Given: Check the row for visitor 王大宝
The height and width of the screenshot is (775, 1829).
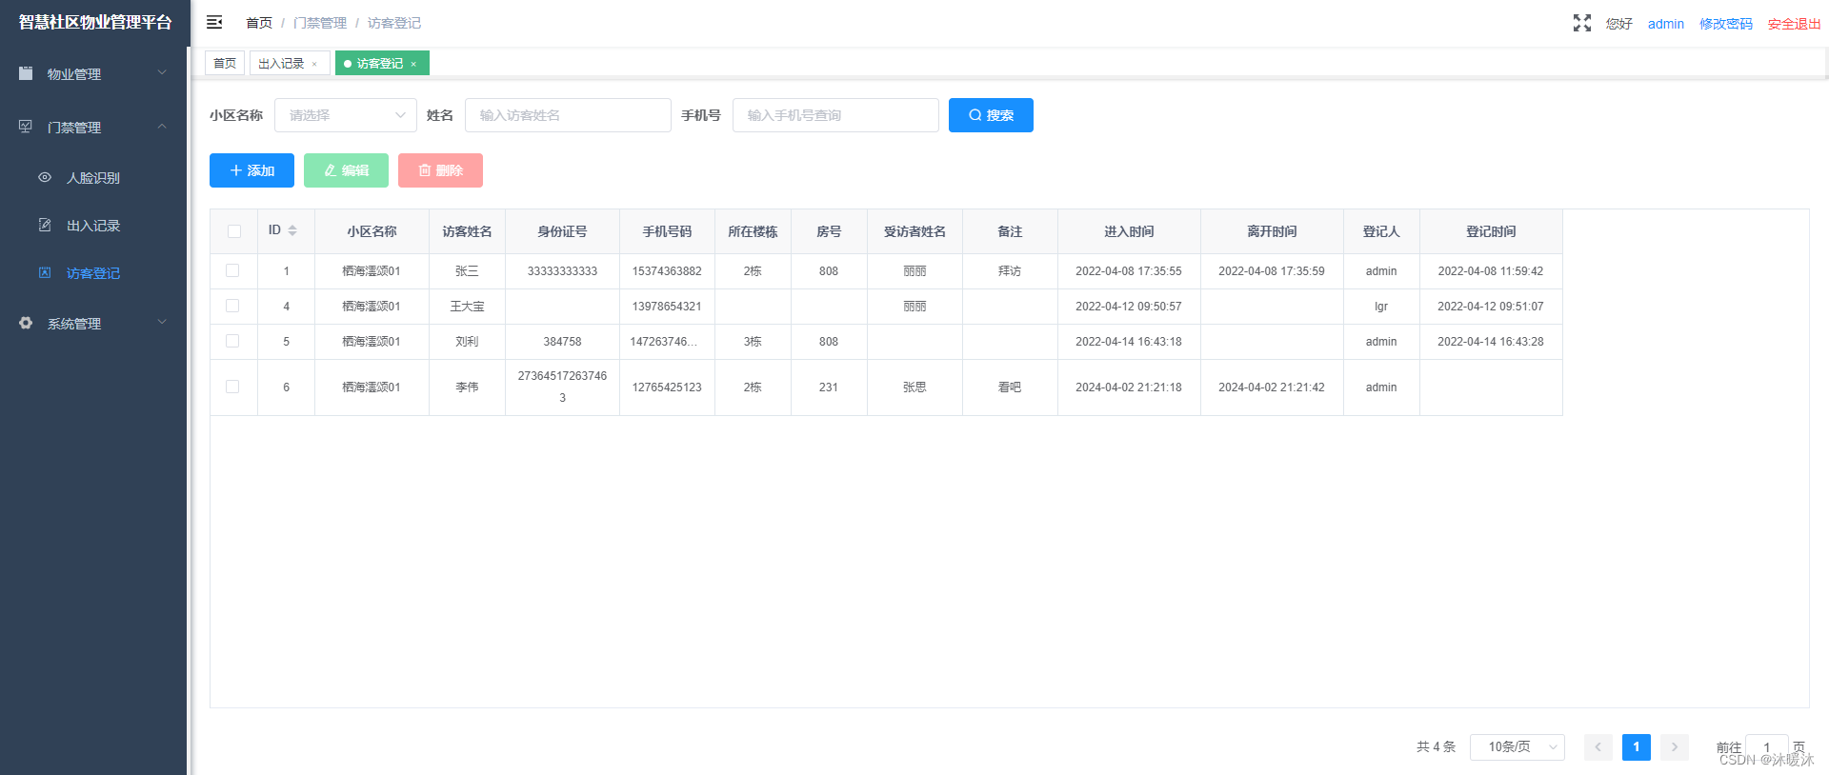Looking at the screenshot, I should (232, 306).
